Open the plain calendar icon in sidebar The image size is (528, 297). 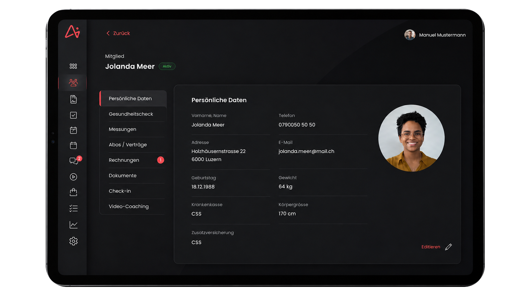click(x=73, y=145)
